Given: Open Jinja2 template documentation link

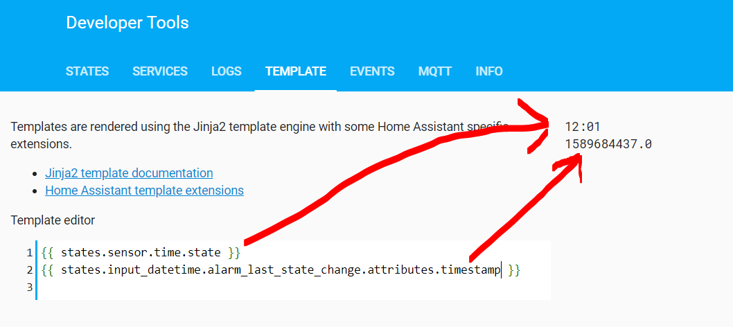Looking at the screenshot, I should [129, 173].
